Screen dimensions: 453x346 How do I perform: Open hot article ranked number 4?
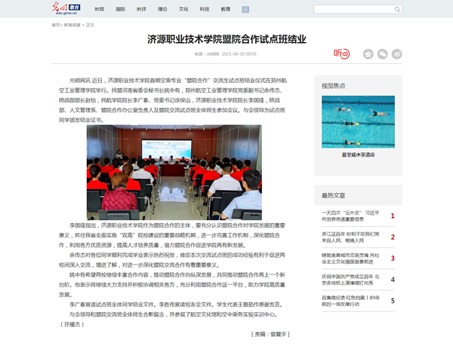click(x=351, y=280)
